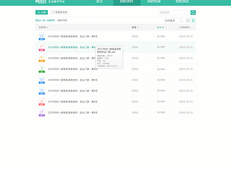Screen dimensions: 231x173
Task: Follow the 全部资料 breadcrumb link
Action: pyautogui.click(x=51, y=20)
